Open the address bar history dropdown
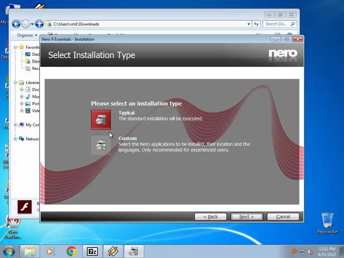The width and height of the screenshot is (344, 258). pos(249,24)
